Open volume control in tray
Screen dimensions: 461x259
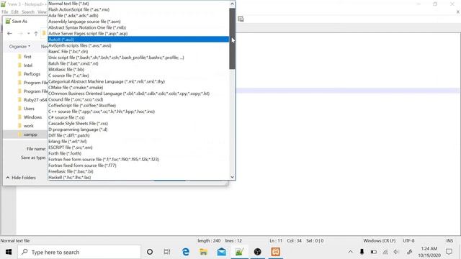click(x=396, y=252)
